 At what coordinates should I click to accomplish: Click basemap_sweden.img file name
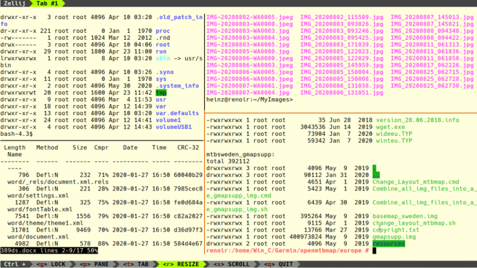click(405, 216)
